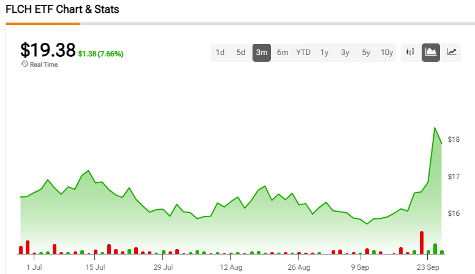Click the 15 Jul date label
Screen dimensions: 475x274
coord(95,267)
